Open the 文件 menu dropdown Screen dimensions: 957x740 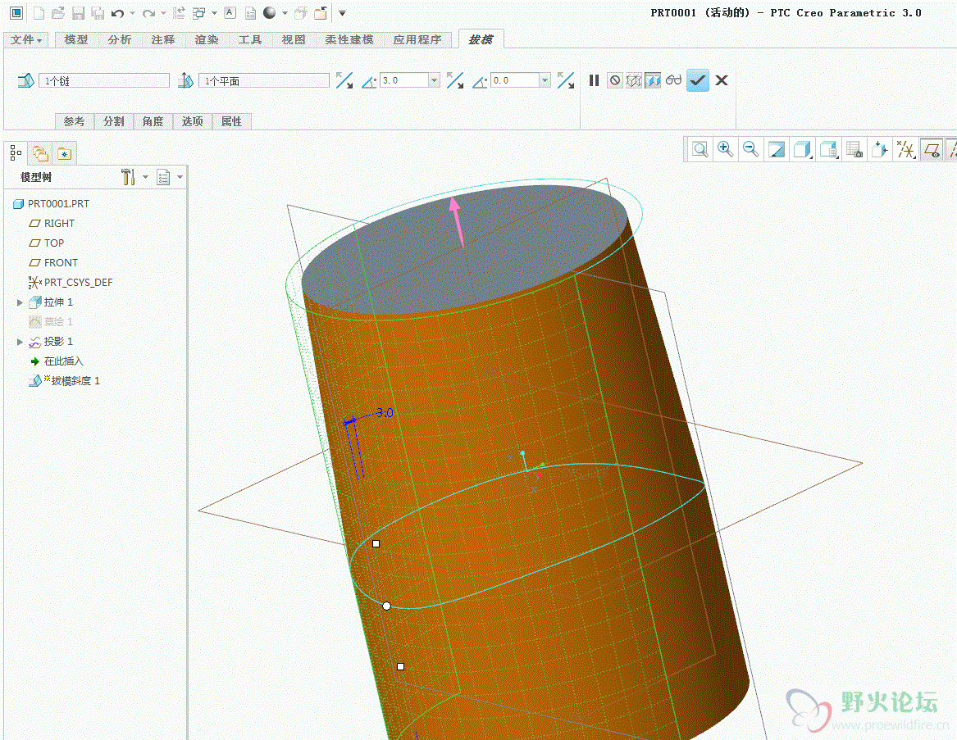(x=26, y=39)
